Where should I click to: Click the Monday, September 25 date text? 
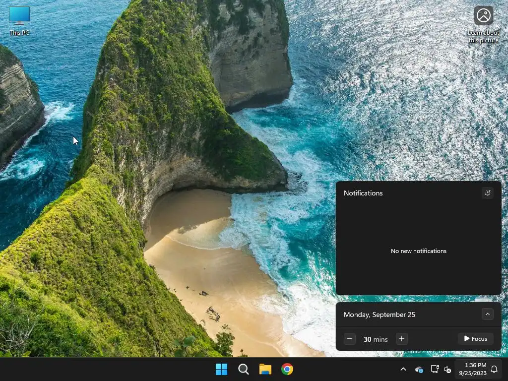click(x=380, y=315)
